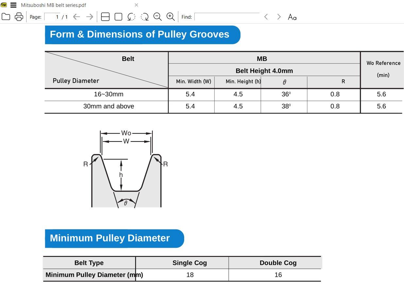Click 5.4 width in 30mm and above row

[190, 106]
